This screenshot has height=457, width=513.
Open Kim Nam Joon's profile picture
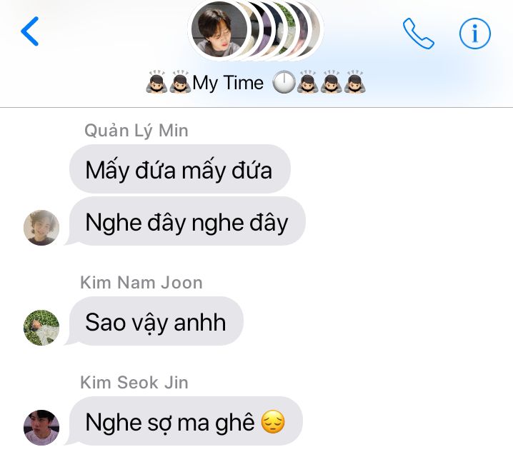tap(41, 328)
